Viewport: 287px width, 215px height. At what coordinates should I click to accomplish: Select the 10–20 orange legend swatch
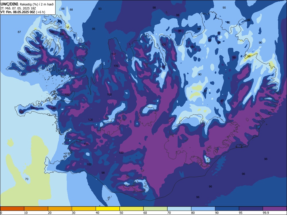pyautogui.click(x=36, y=209)
